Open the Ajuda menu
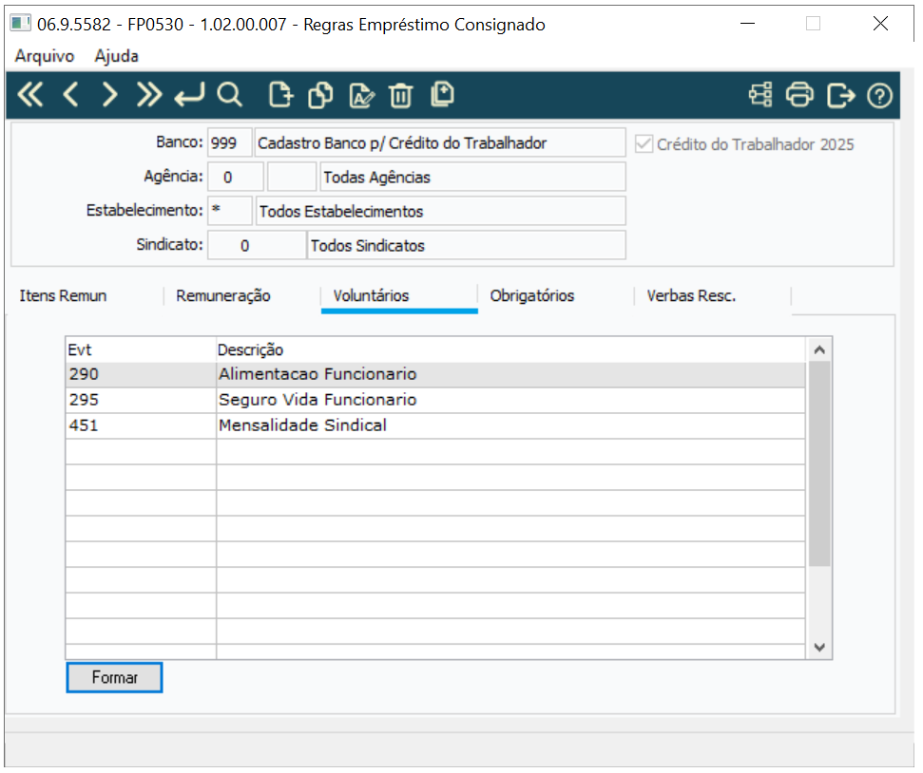This screenshot has height=773, width=923. 117,56
